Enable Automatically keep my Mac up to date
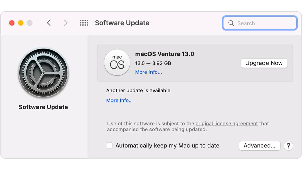The width and height of the screenshot is (302, 170). [109, 145]
